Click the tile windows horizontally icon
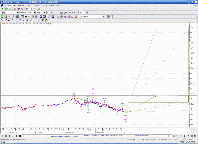The width and height of the screenshot is (198, 144). point(30,9)
